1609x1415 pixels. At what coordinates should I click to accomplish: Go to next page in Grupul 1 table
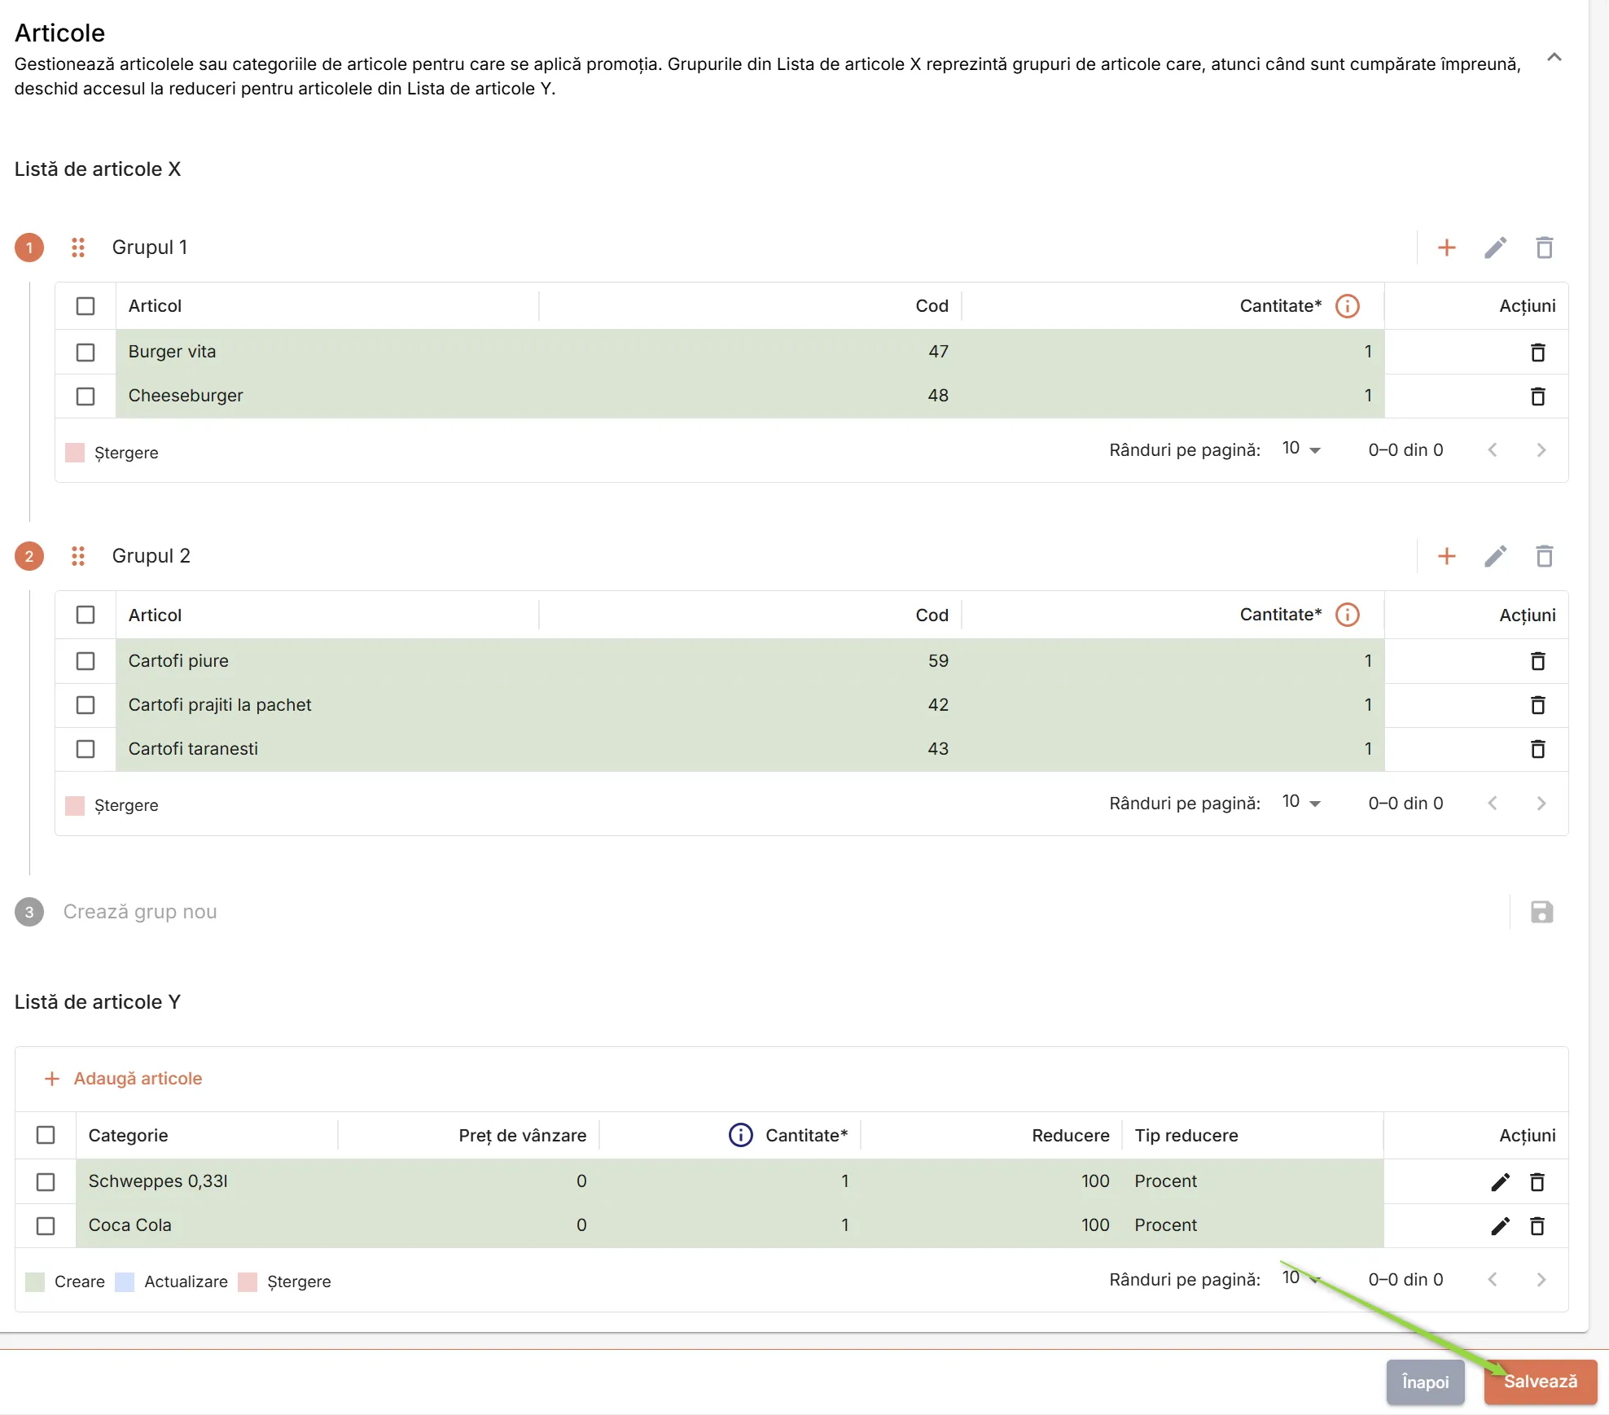[1541, 449]
